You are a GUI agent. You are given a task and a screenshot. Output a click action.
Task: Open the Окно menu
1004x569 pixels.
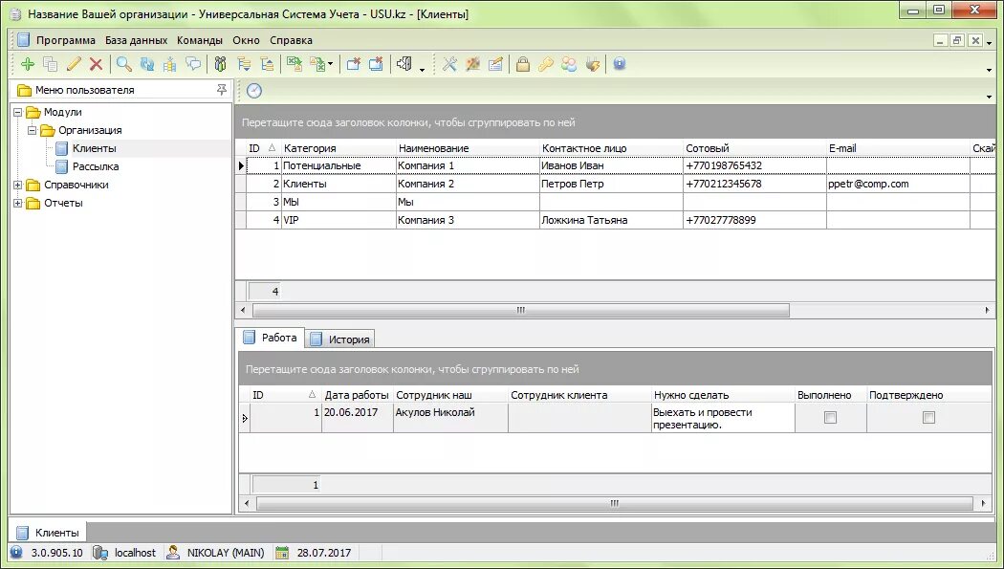(246, 40)
